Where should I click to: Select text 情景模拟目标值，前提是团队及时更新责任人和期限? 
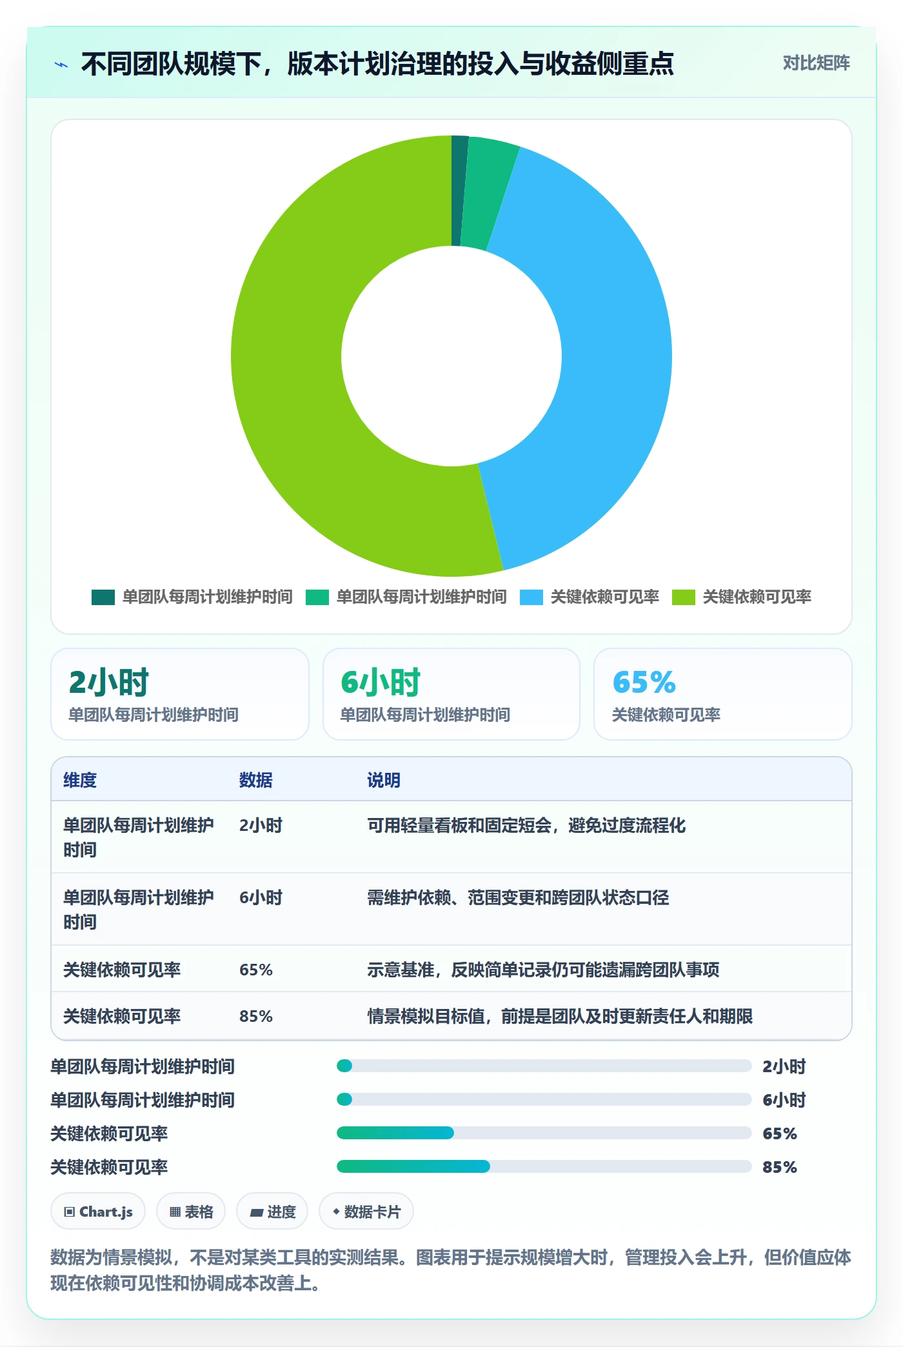click(560, 1016)
